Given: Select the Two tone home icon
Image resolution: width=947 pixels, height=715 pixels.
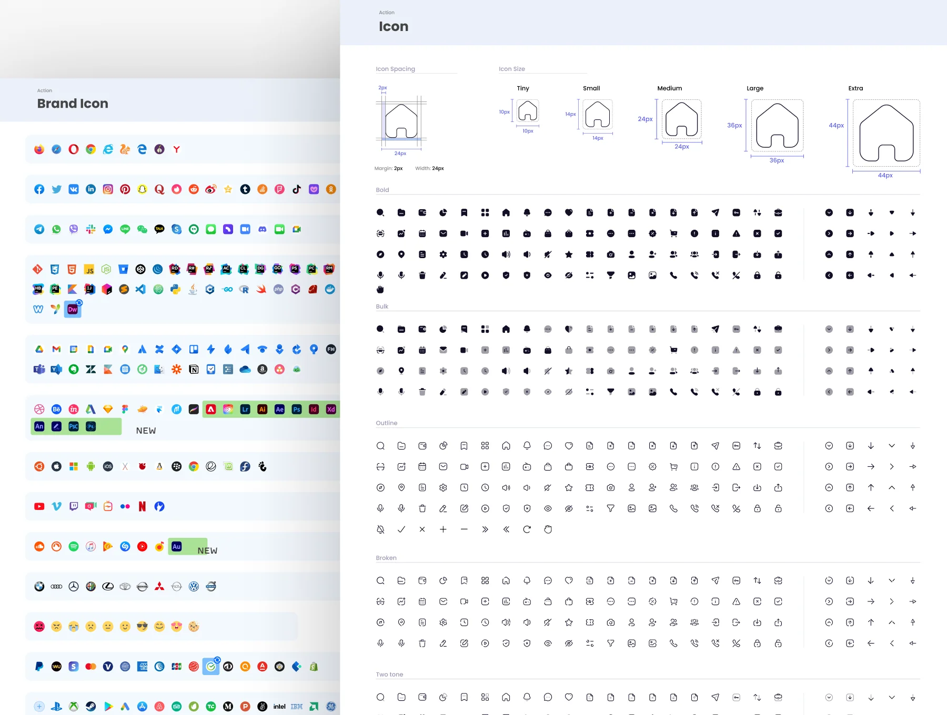Looking at the screenshot, I should click(506, 697).
